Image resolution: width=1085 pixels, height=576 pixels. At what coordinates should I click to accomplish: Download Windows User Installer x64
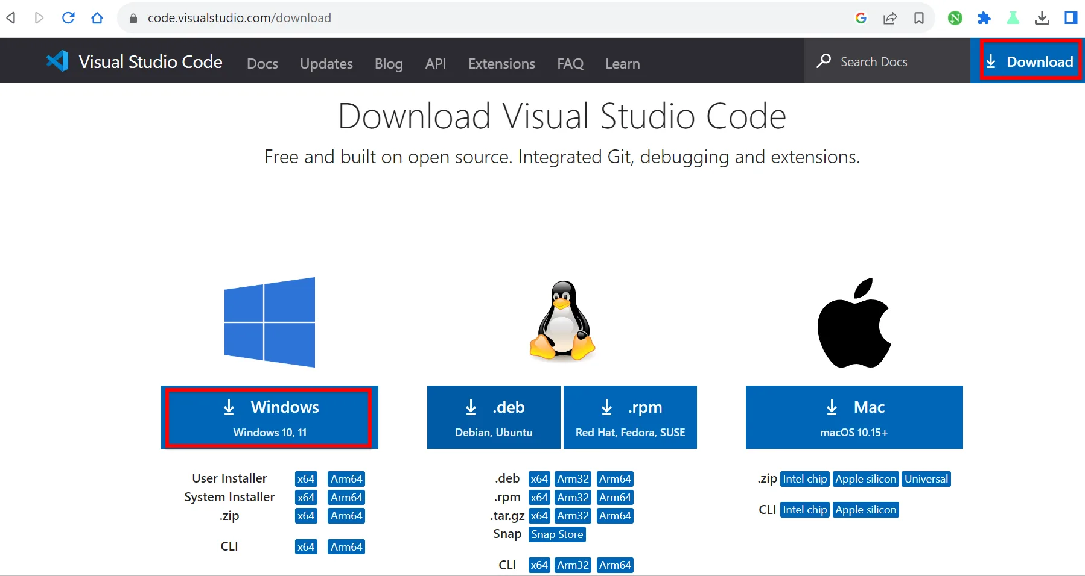[x=306, y=479]
